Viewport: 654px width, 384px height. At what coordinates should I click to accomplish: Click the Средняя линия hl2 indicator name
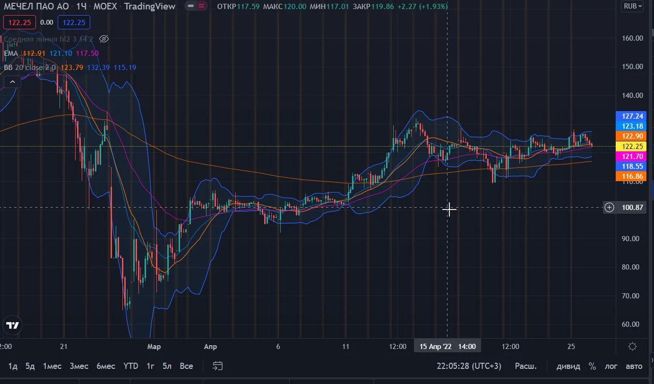(48, 39)
